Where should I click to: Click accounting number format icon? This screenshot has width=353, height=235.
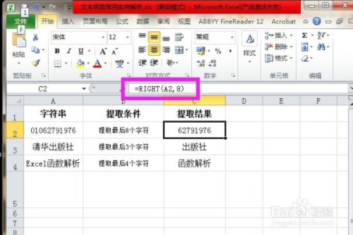click(x=201, y=51)
